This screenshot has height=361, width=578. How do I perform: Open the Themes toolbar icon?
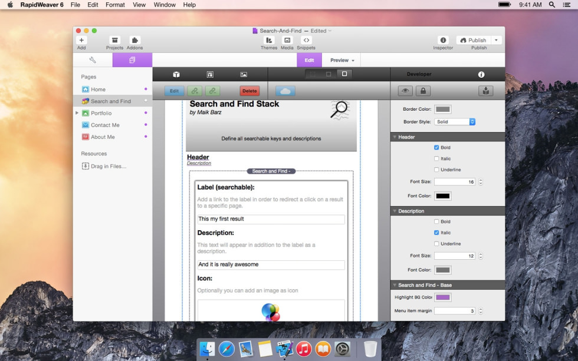269,40
